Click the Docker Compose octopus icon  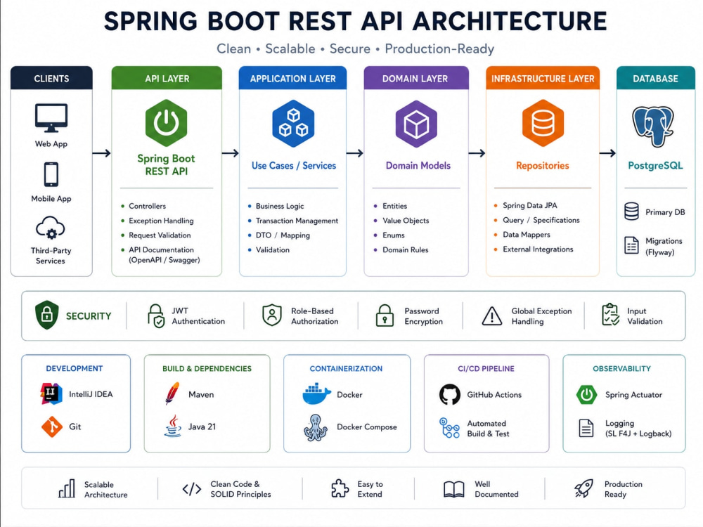click(x=315, y=427)
